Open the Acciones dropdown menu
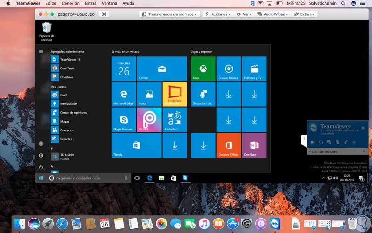The height and width of the screenshot is (233, 372). coord(218,14)
